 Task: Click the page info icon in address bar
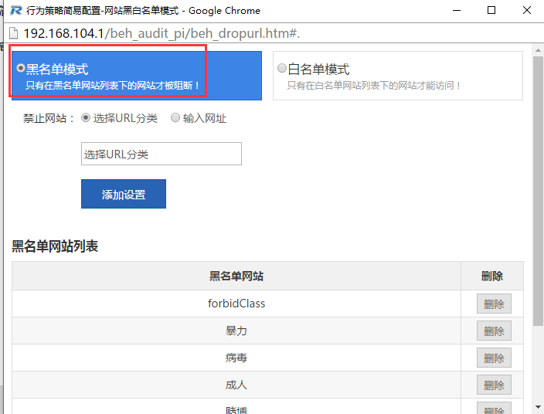click(x=12, y=33)
